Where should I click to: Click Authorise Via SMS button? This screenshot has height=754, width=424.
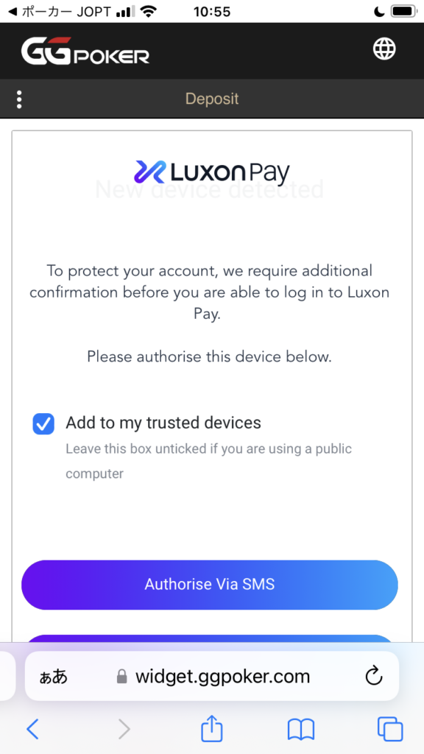210,585
